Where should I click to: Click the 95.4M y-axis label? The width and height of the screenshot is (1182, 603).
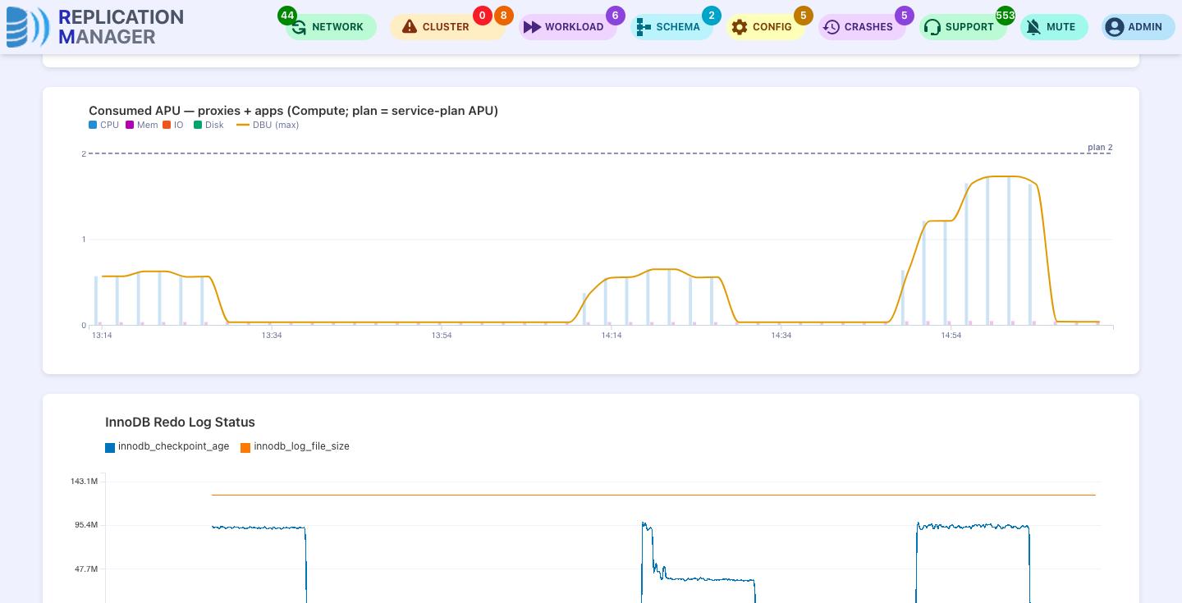point(86,525)
